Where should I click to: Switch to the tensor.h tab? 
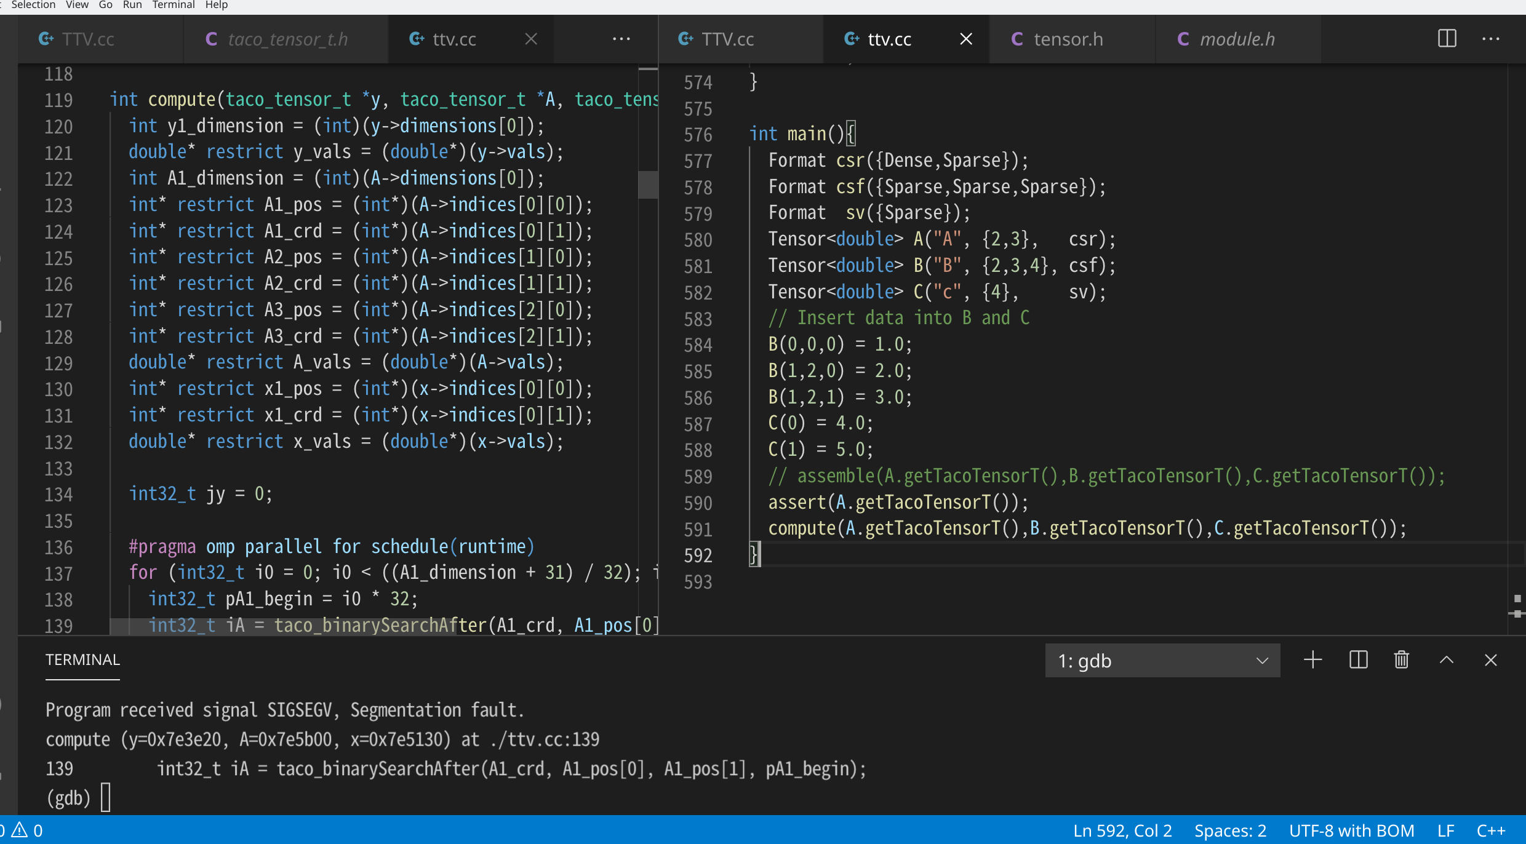point(1070,38)
